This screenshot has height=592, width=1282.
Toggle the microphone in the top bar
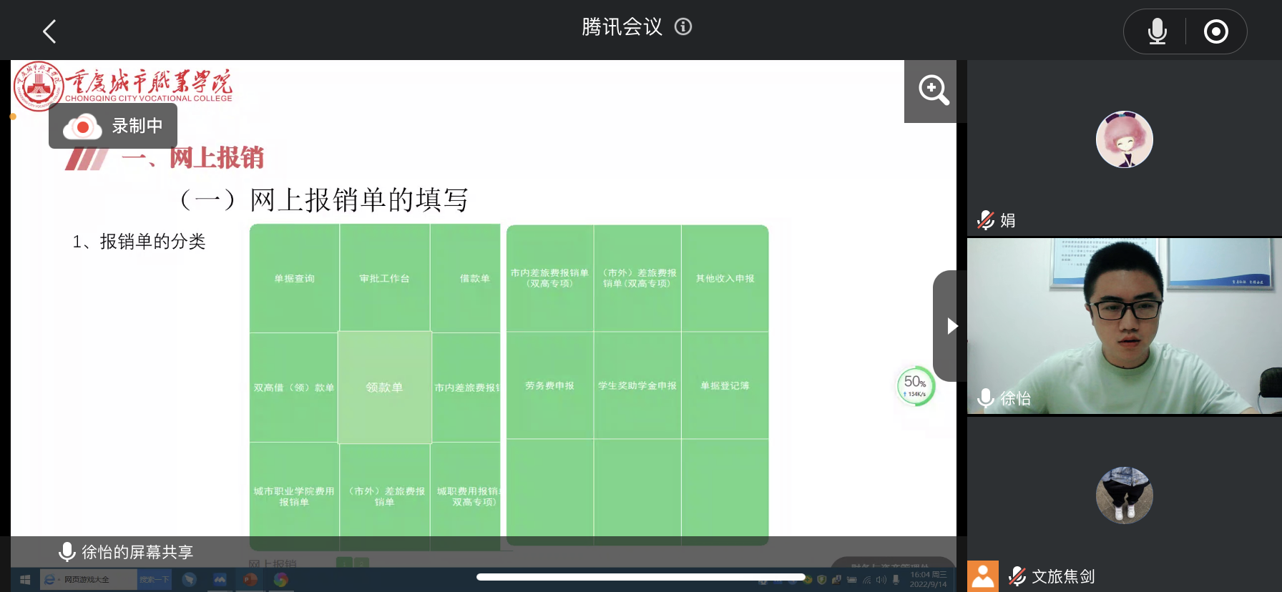pos(1157,31)
